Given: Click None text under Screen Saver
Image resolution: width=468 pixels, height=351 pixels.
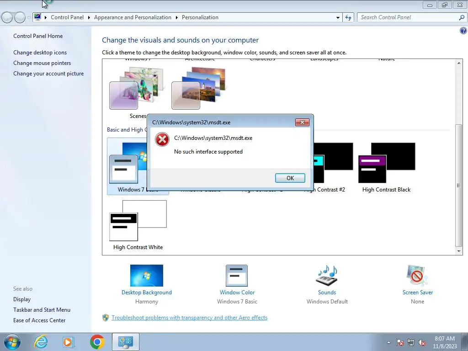Looking at the screenshot, I should [x=417, y=302].
